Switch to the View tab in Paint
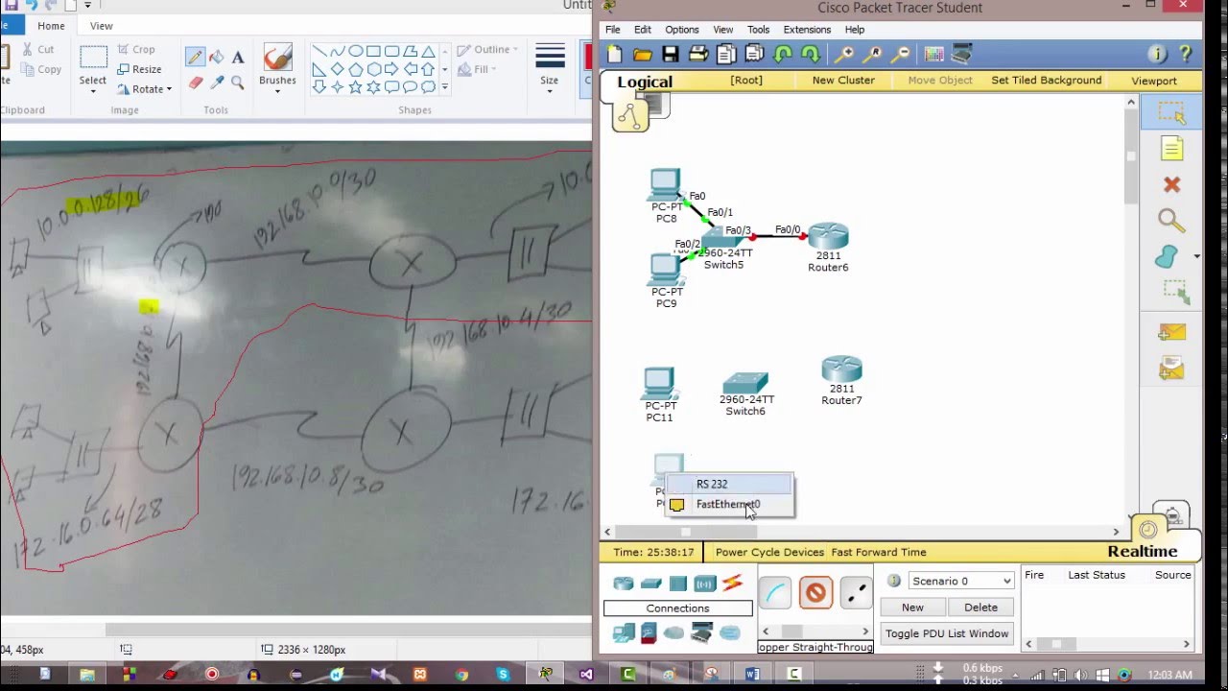Screen dimensions: 1228x691 101,26
